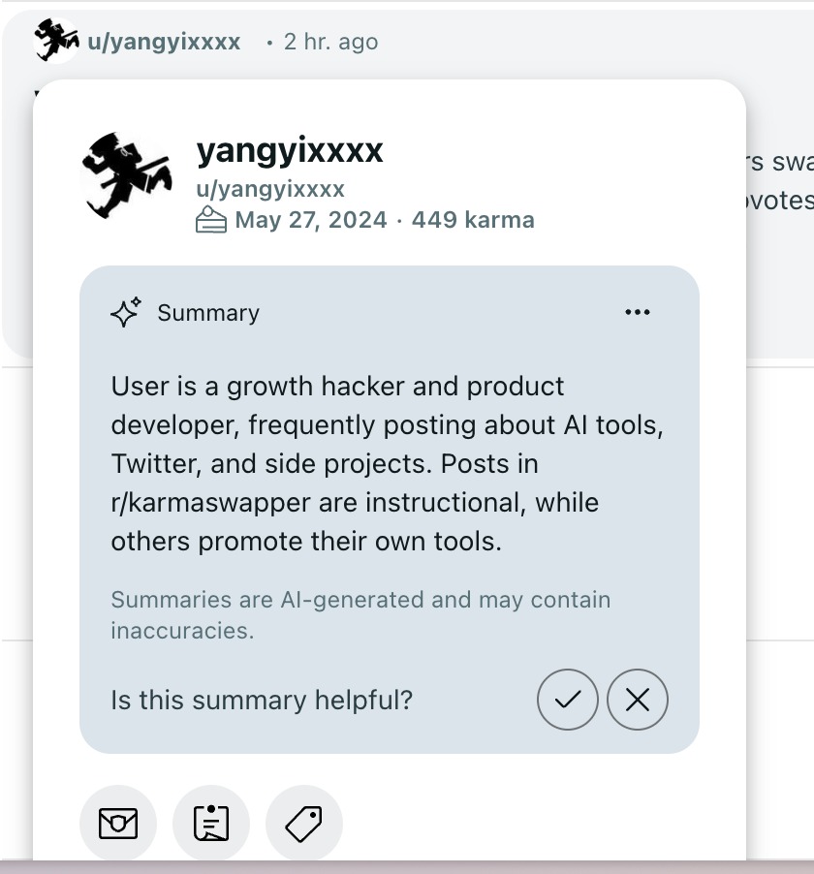814x874 pixels.
Task: Mark the summary as not helpful with X
Action: point(638,700)
